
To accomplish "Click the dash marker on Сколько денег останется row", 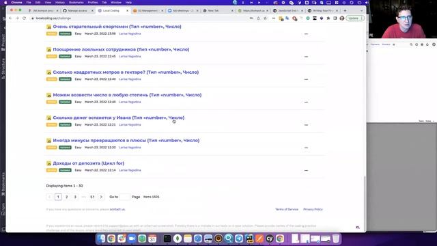I will pos(306,124).
